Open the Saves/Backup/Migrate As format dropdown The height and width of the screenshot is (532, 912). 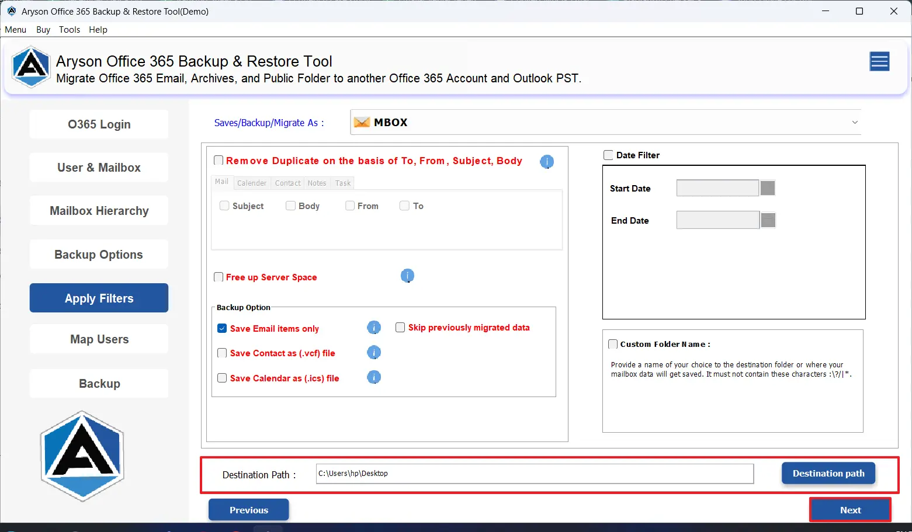[x=854, y=122]
